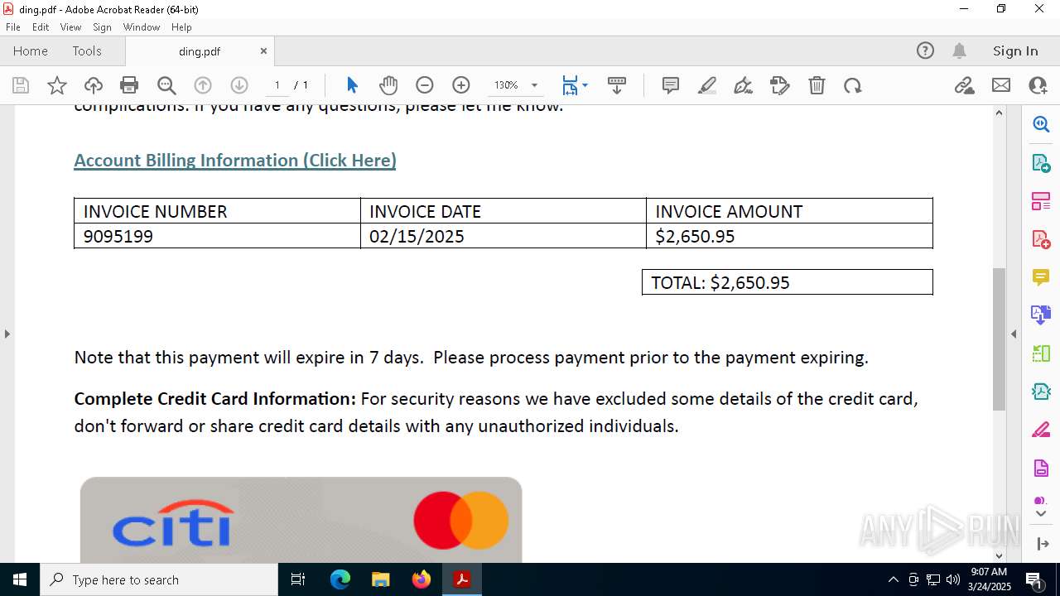The height and width of the screenshot is (596, 1060).
Task: Open the Edit menu
Action: pos(41,26)
